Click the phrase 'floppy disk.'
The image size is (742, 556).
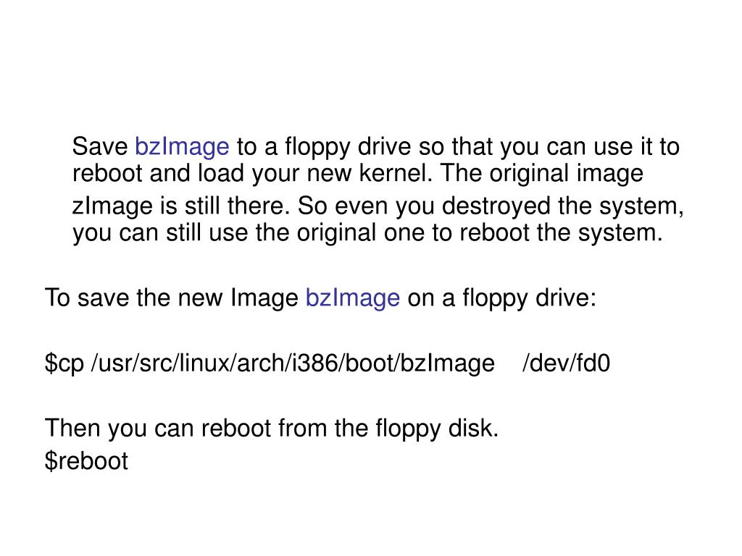click(x=437, y=429)
